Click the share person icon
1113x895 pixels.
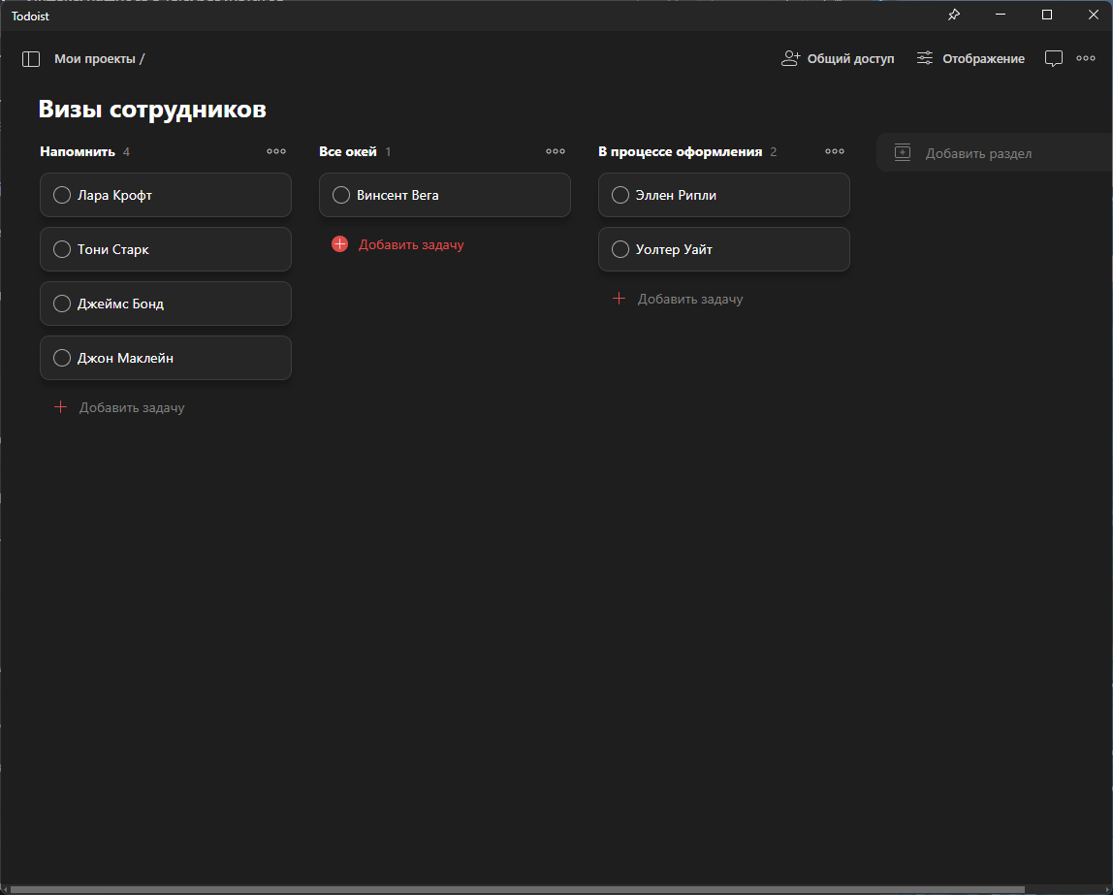[x=790, y=58]
